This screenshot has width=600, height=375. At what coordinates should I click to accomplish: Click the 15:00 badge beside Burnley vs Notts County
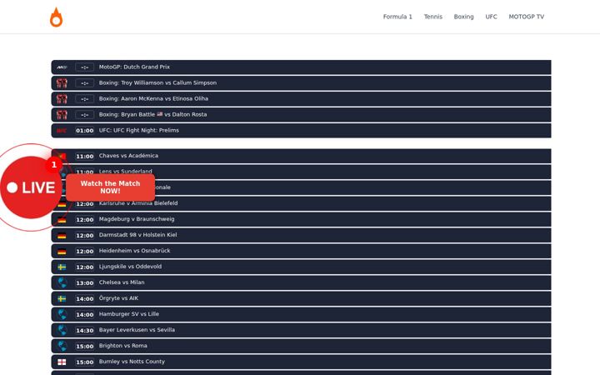pos(84,362)
